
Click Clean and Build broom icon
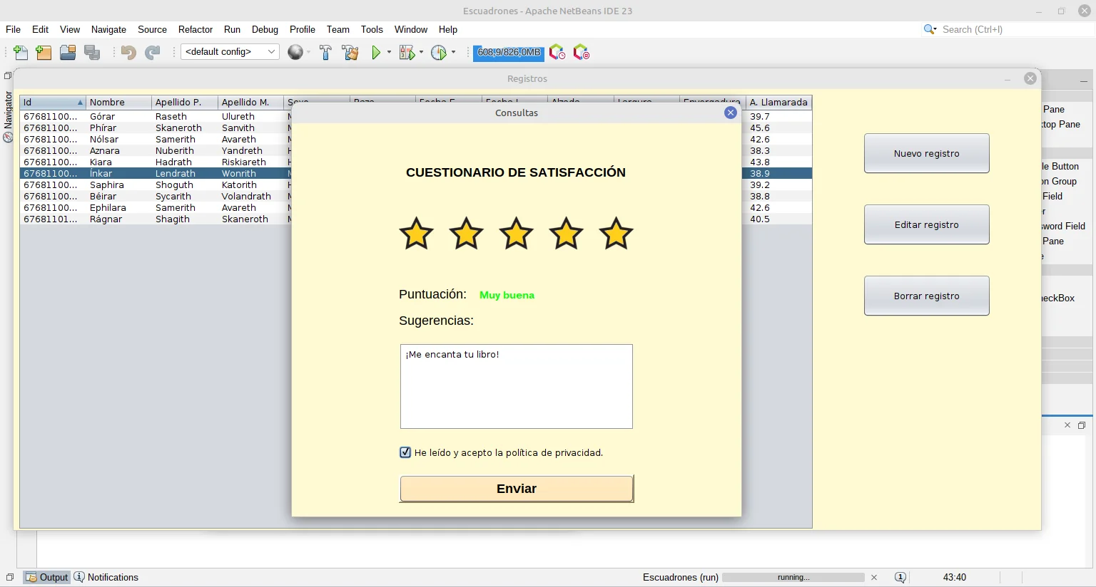click(x=350, y=52)
